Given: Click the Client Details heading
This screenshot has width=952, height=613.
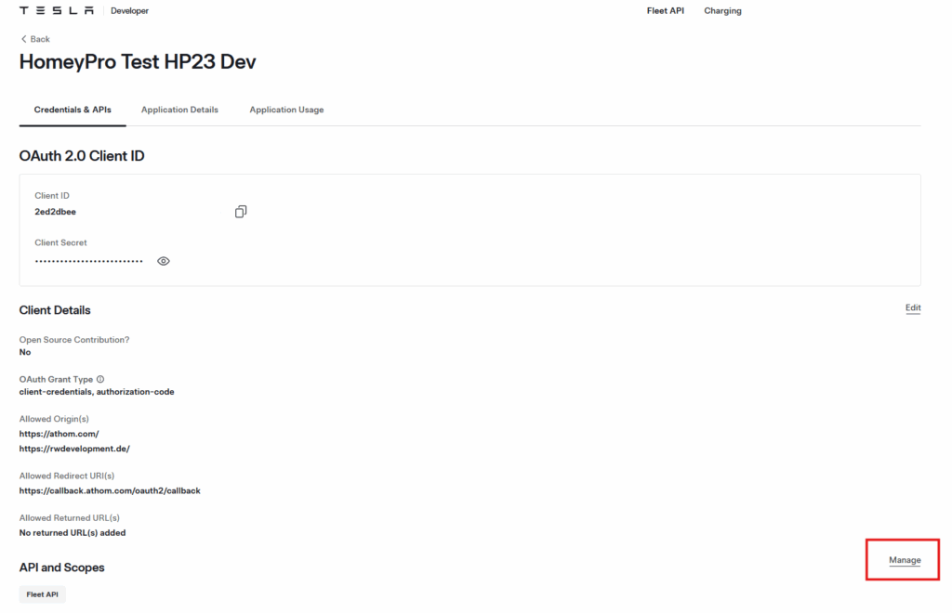Looking at the screenshot, I should [x=55, y=310].
